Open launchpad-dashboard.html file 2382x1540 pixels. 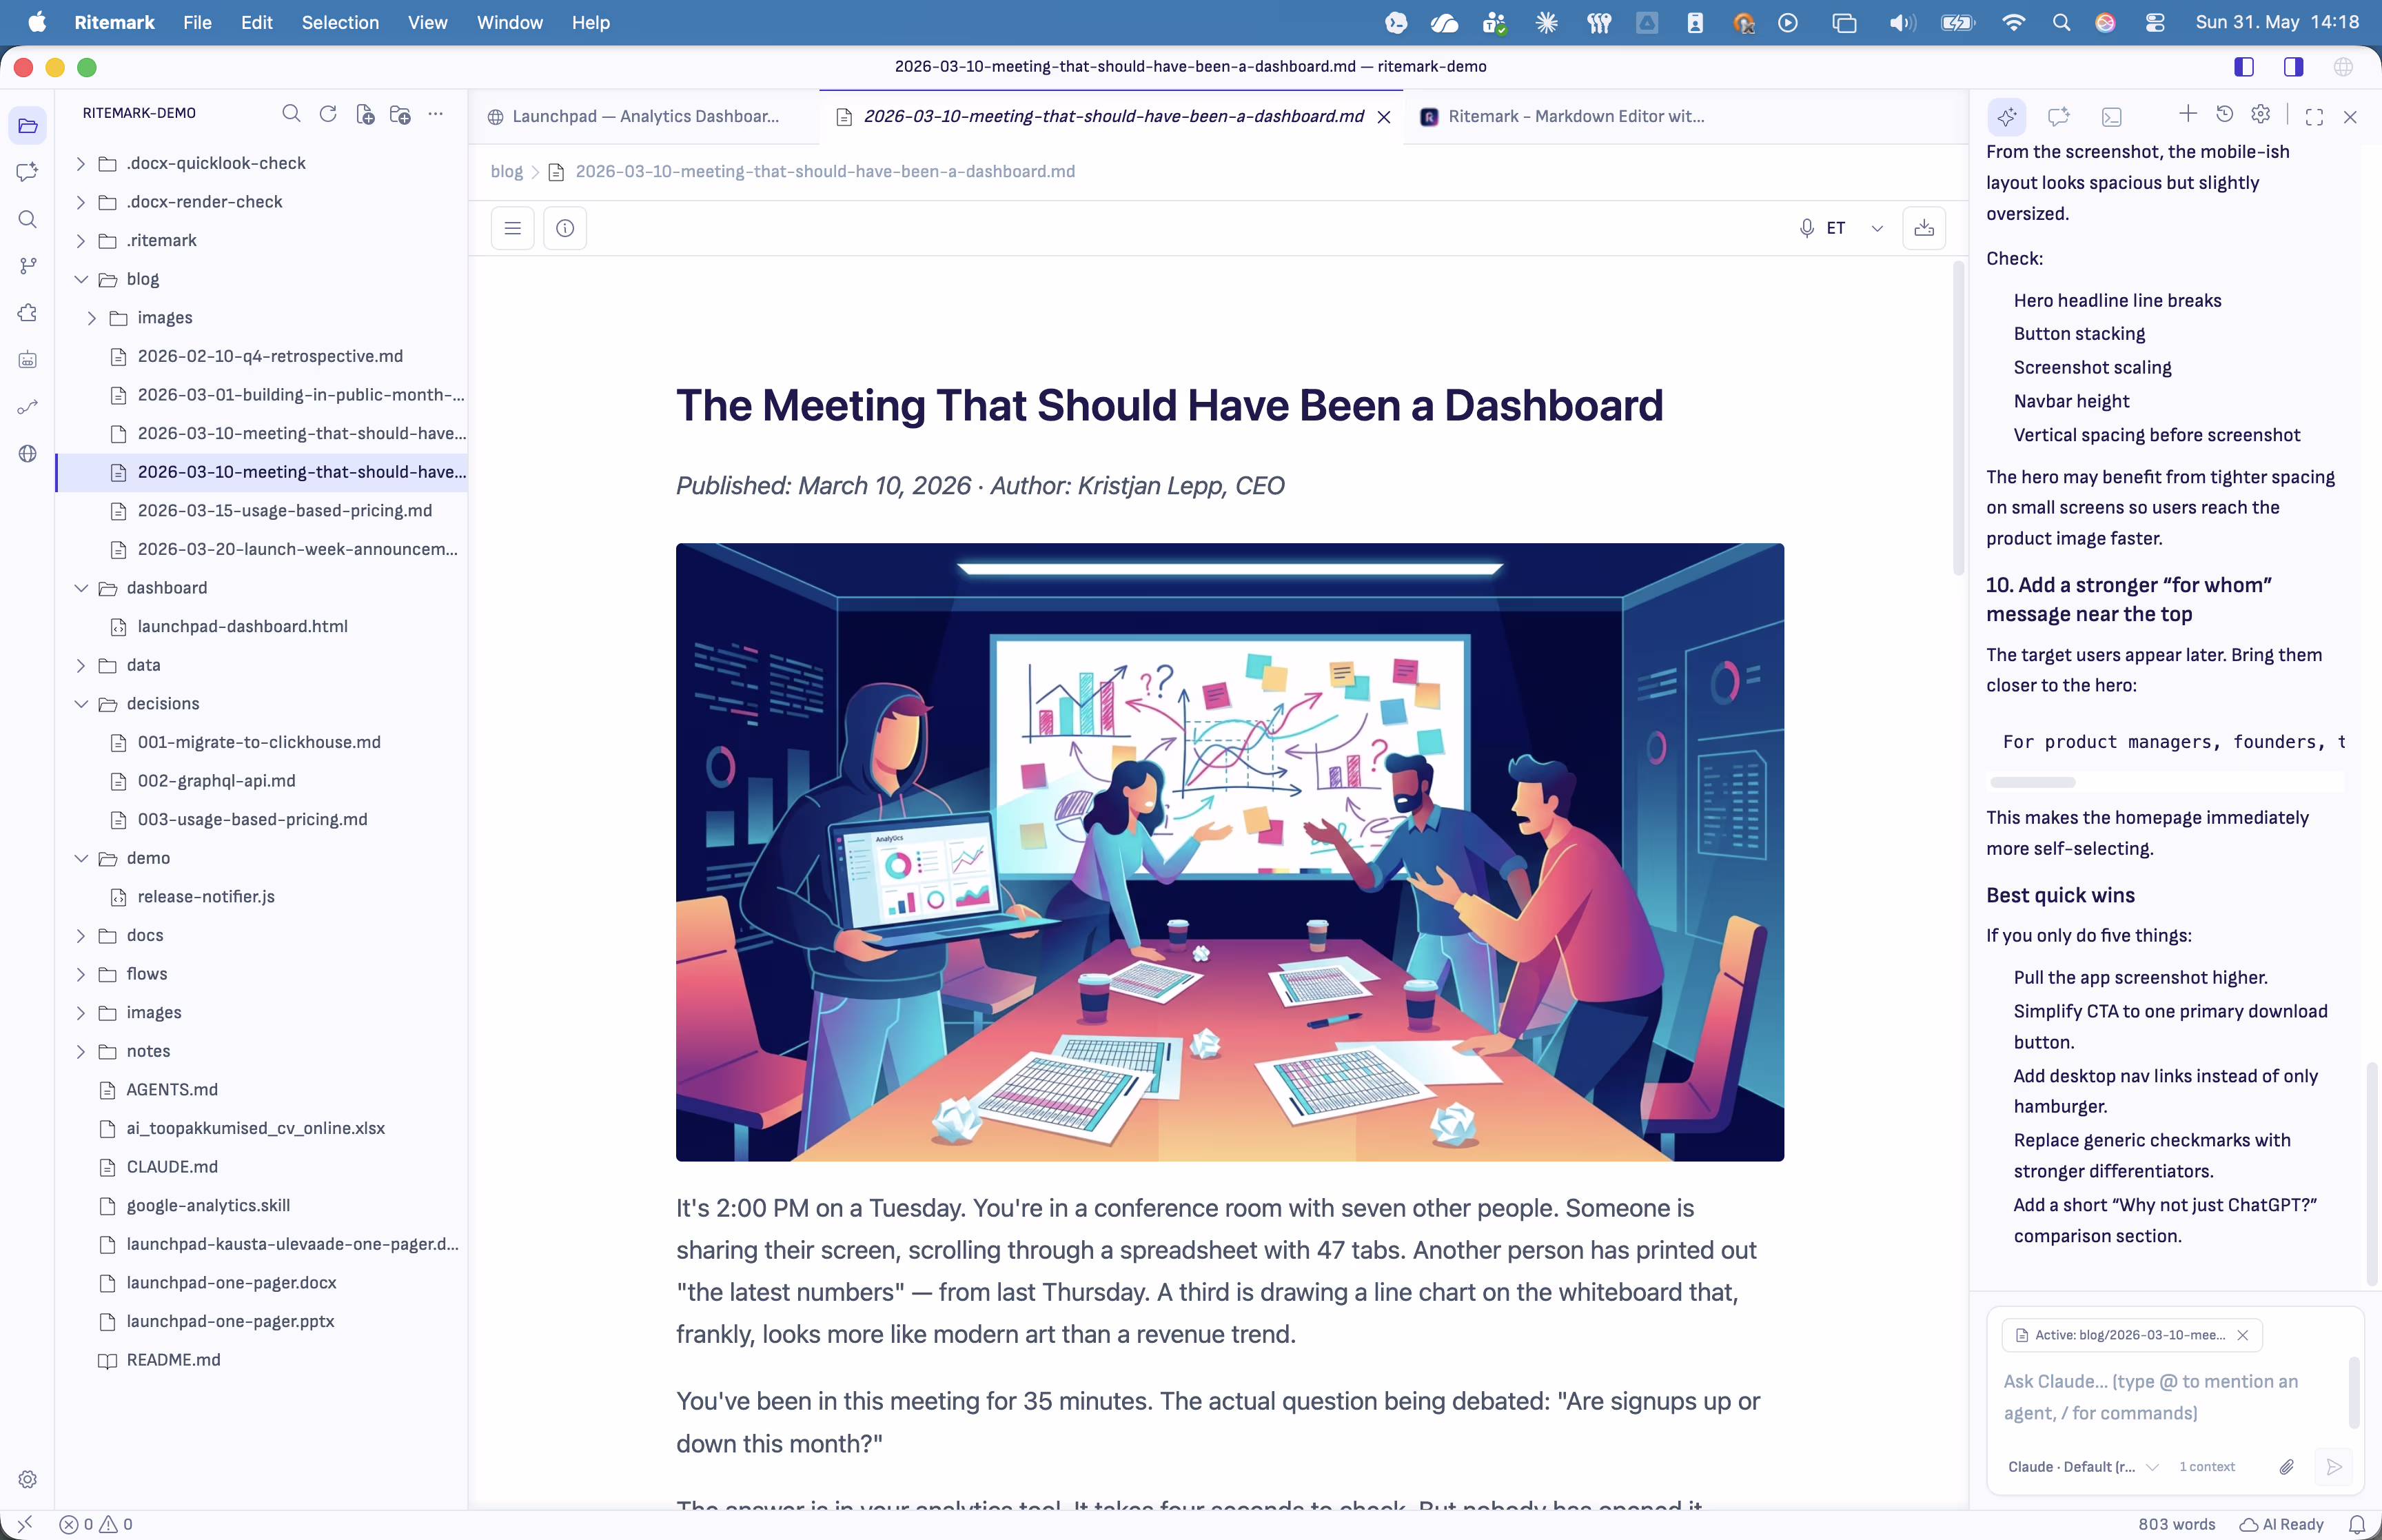[262, 627]
